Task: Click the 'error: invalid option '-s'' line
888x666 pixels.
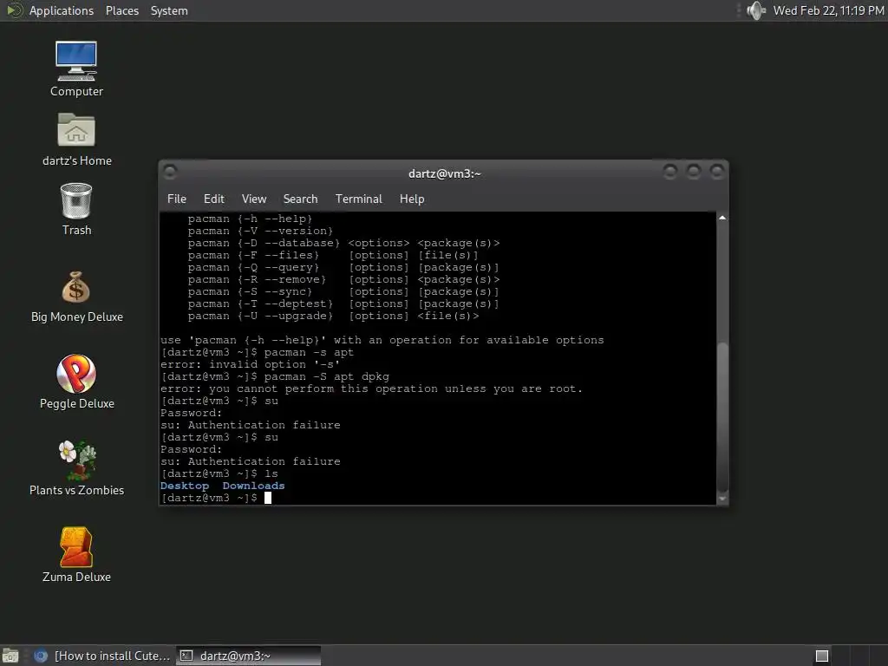Action: [250, 365]
